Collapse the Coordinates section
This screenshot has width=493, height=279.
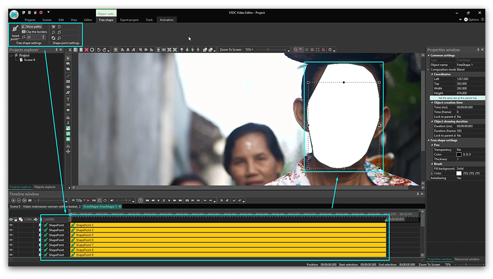pos(432,74)
